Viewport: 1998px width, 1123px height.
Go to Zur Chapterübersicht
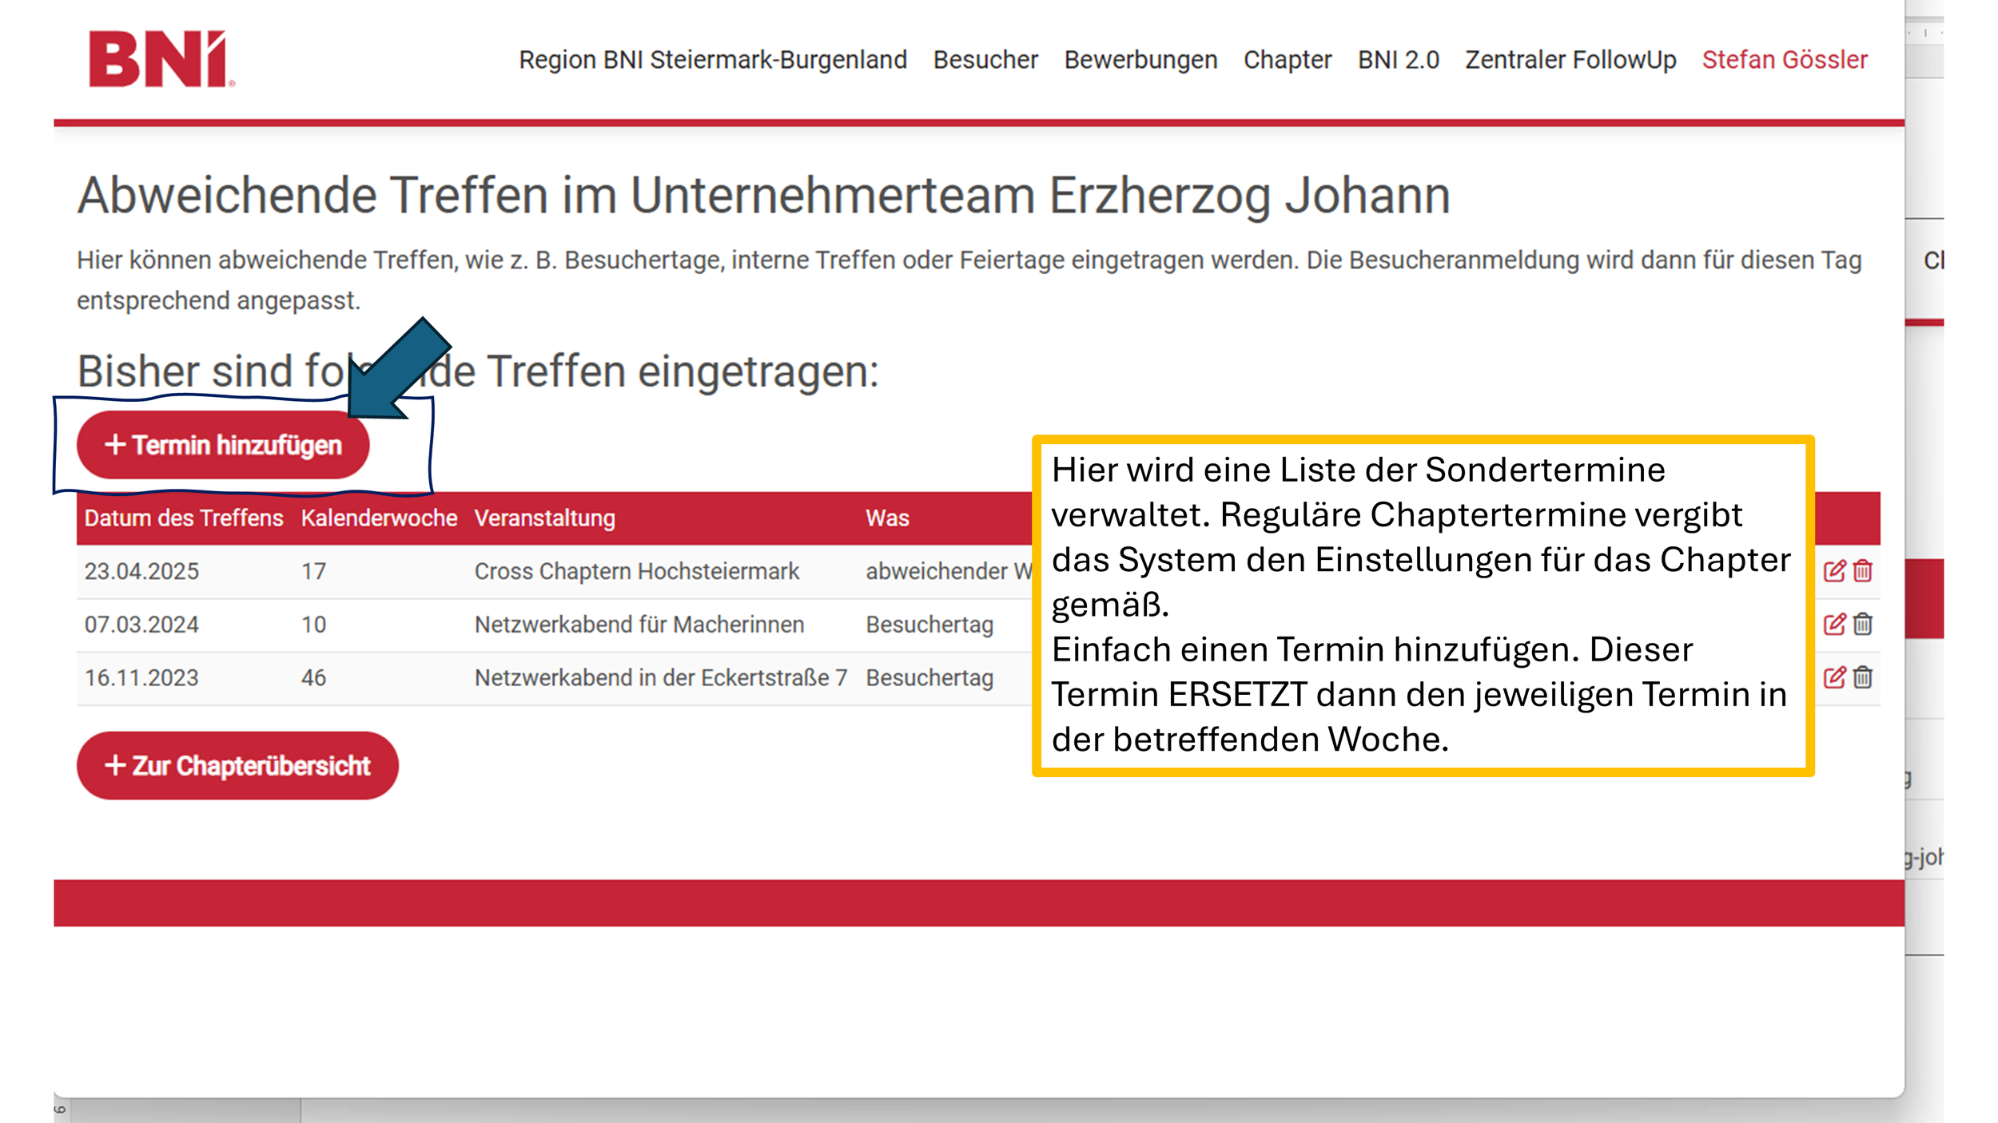tap(237, 765)
